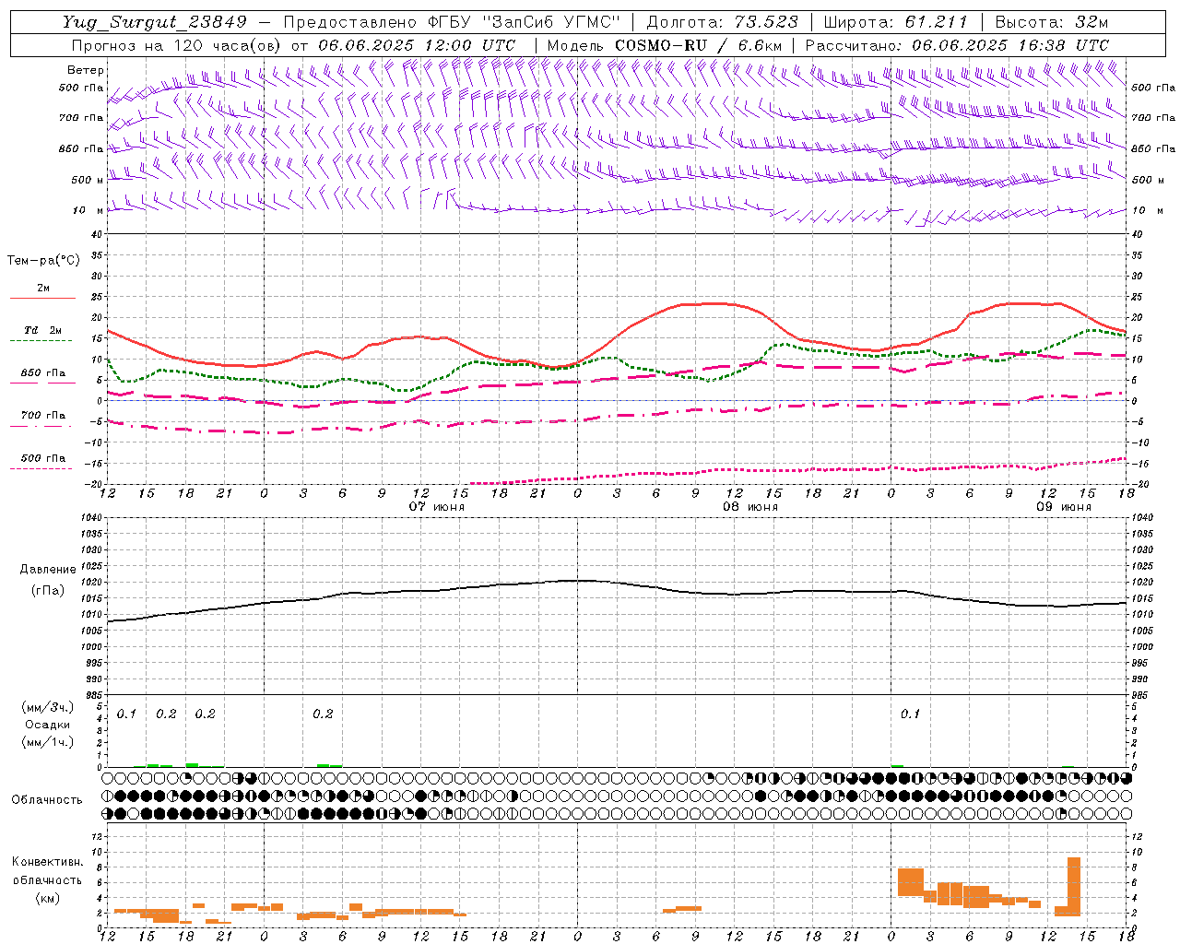
Task: Click the Высота: 32м header entry
Action: [1051, 22]
